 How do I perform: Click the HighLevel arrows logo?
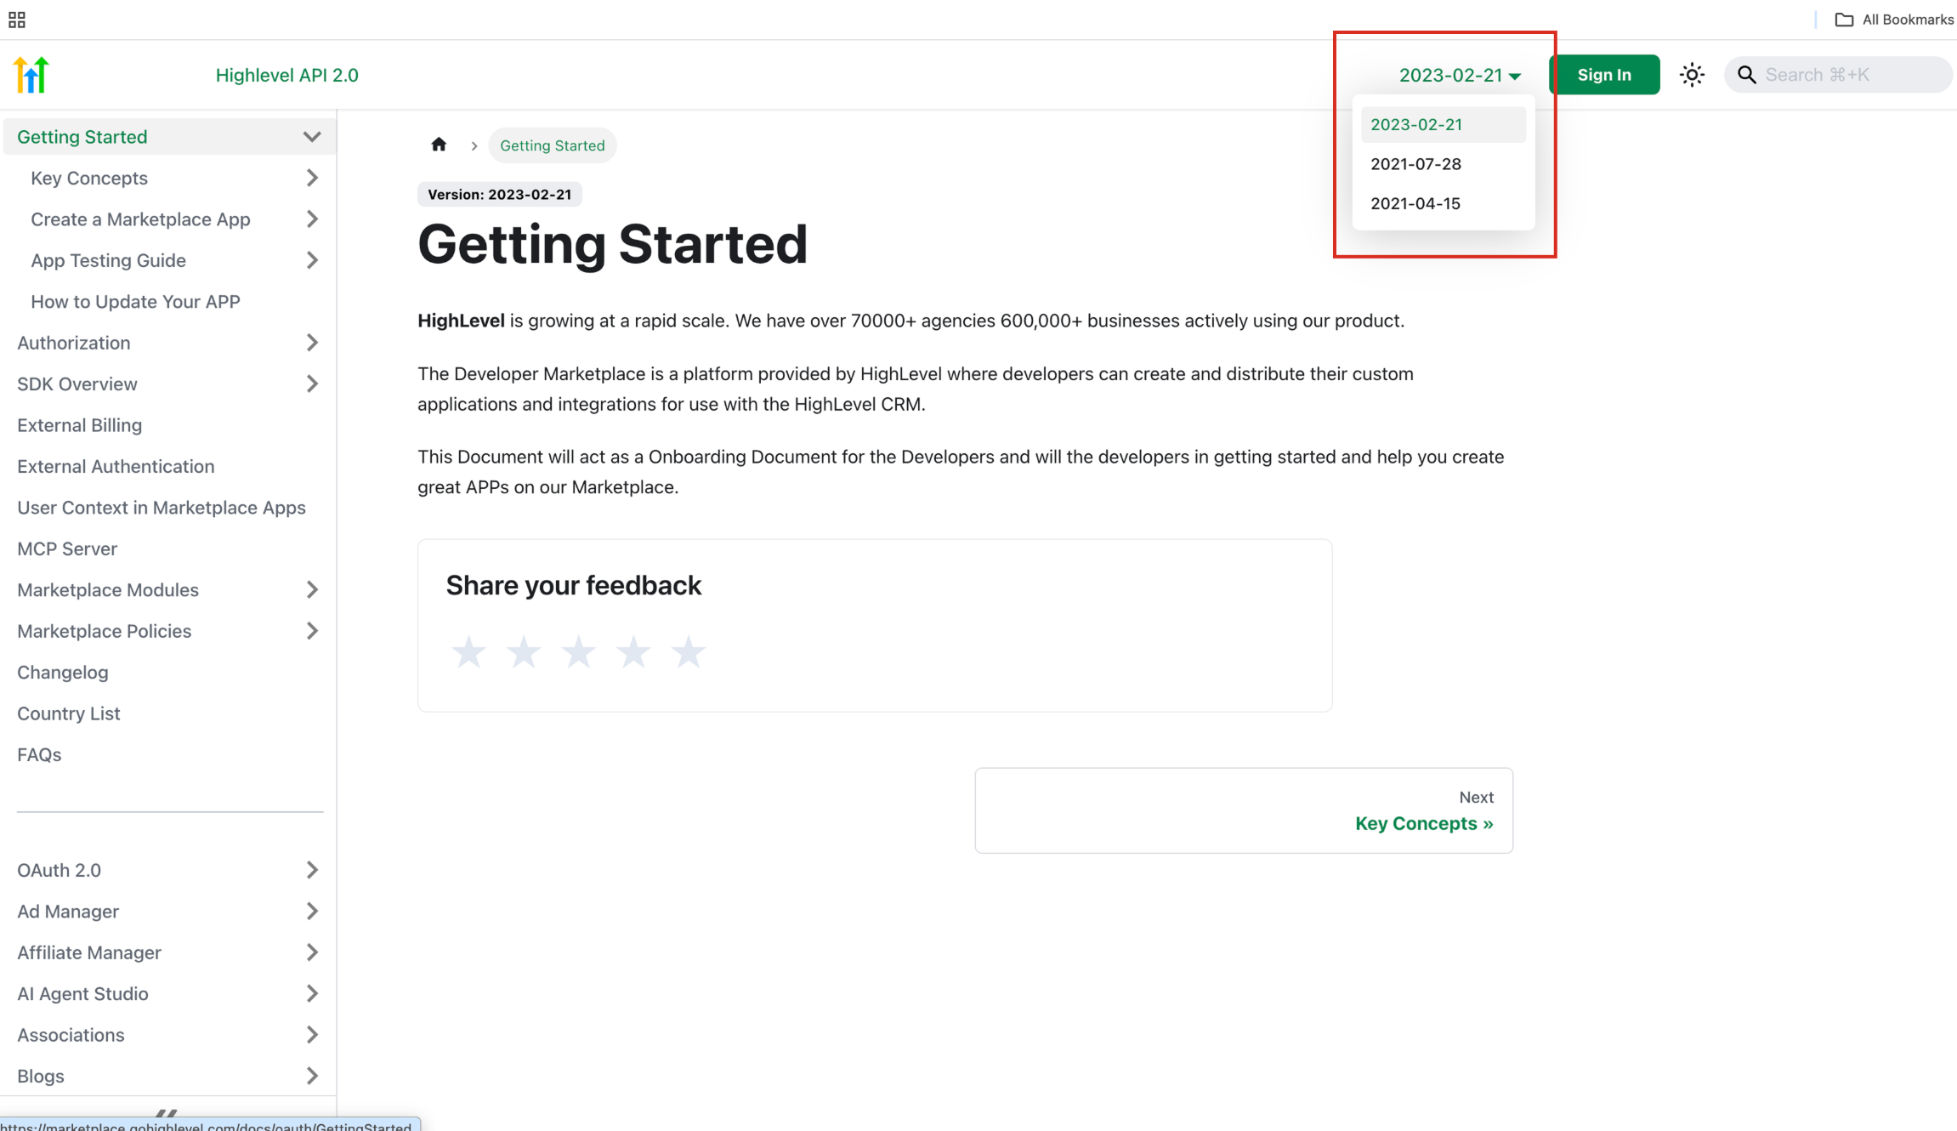[31, 75]
